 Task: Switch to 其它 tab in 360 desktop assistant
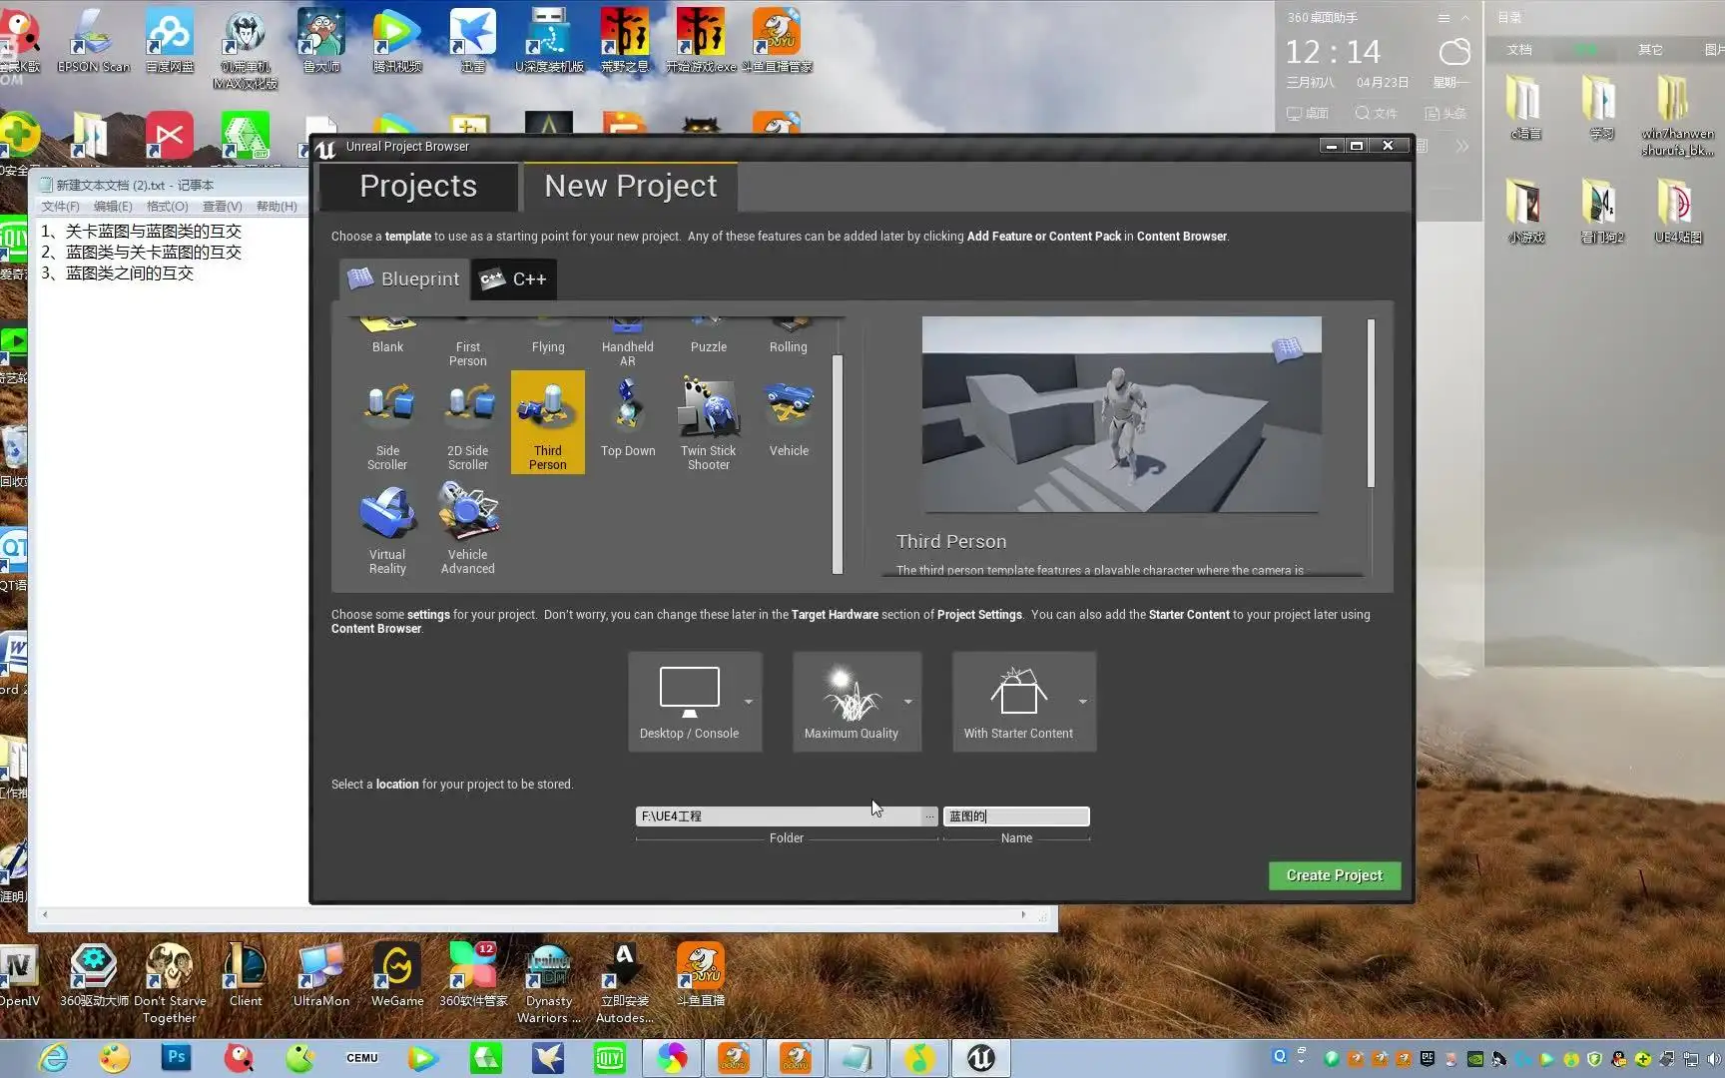(1650, 49)
